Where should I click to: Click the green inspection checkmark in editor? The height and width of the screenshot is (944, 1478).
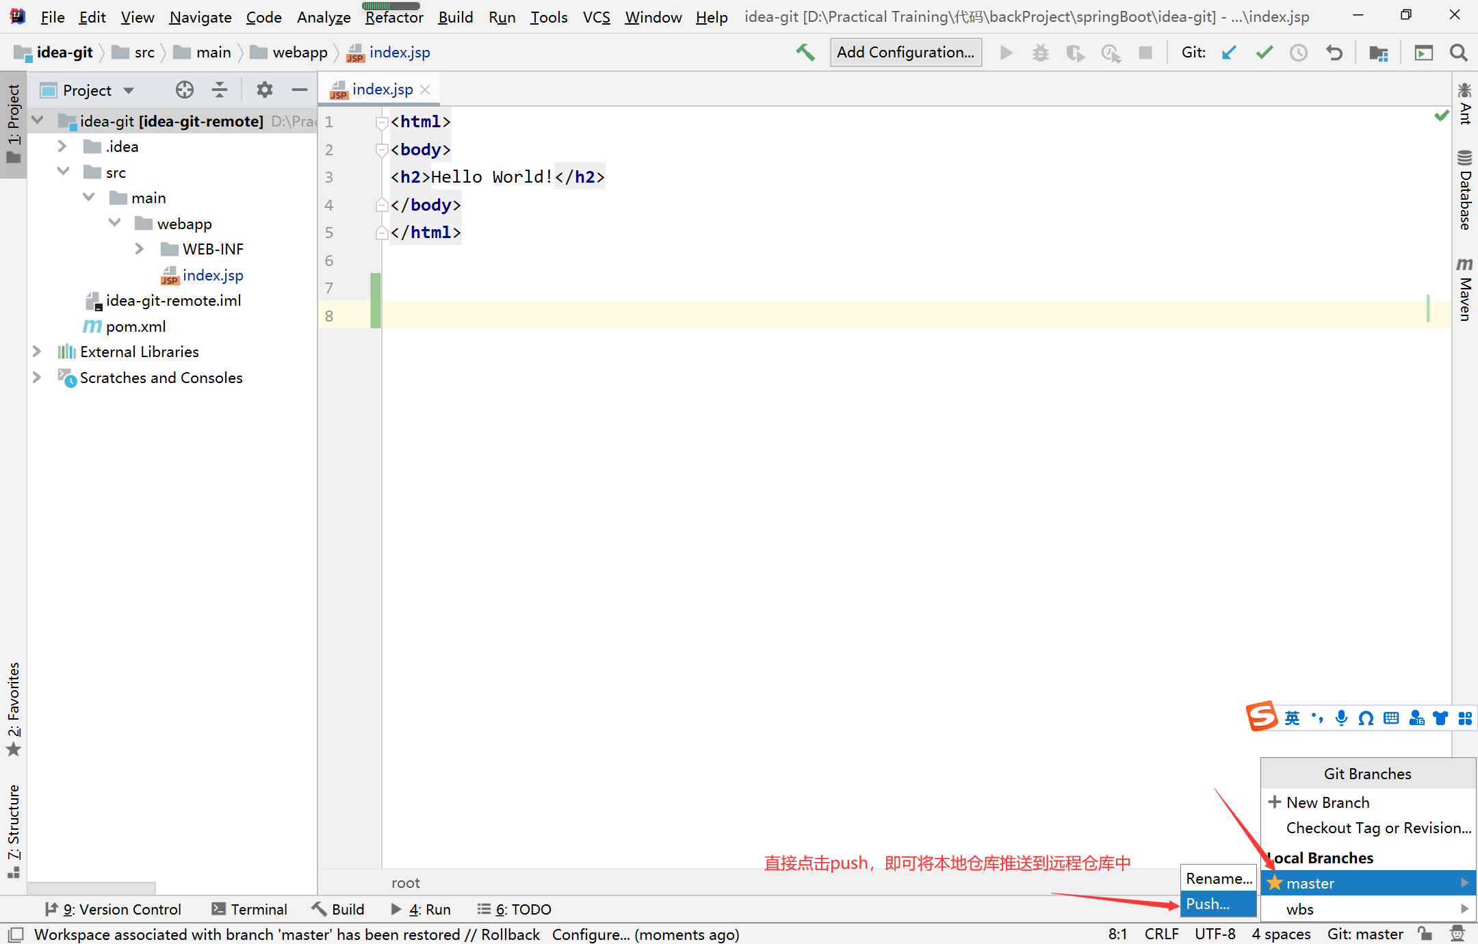[x=1441, y=116]
